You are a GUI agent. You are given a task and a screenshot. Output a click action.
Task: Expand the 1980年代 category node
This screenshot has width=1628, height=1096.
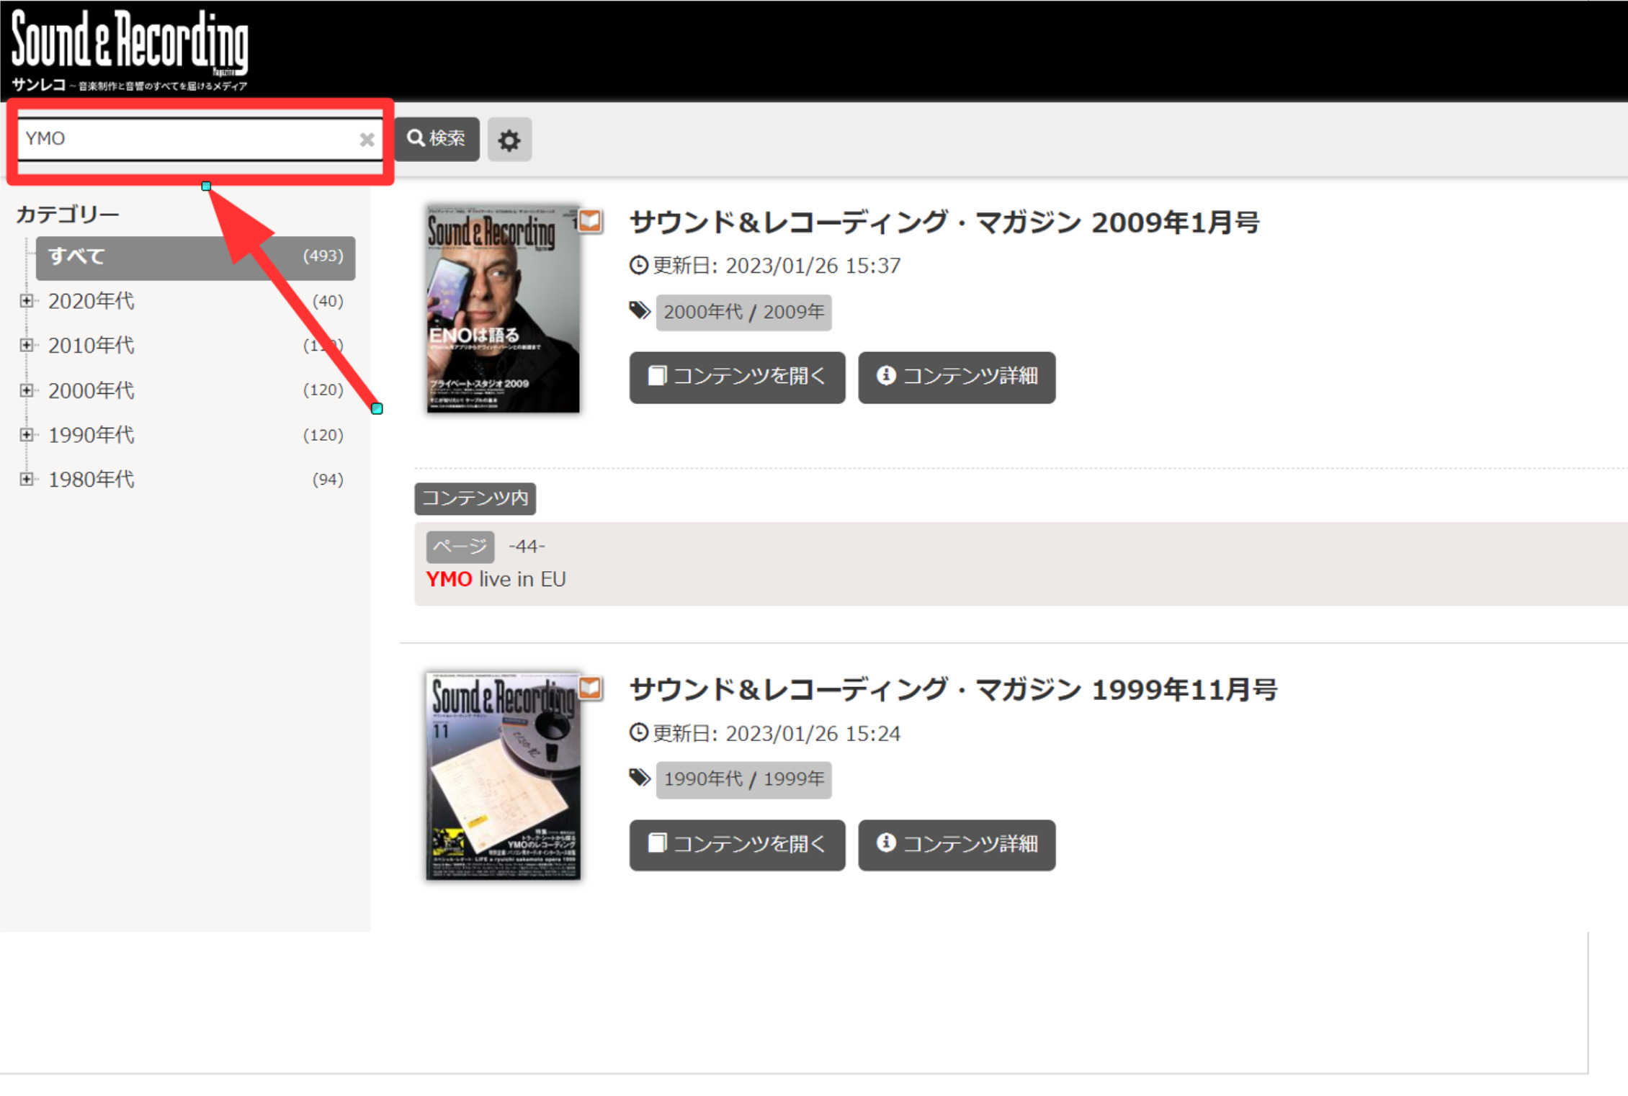tap(27, 480)
